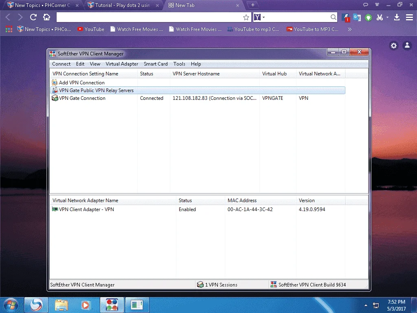This screenshot has height=313, width=417.
Task: Open the user profile icon
Action: [x=407, y=46]
